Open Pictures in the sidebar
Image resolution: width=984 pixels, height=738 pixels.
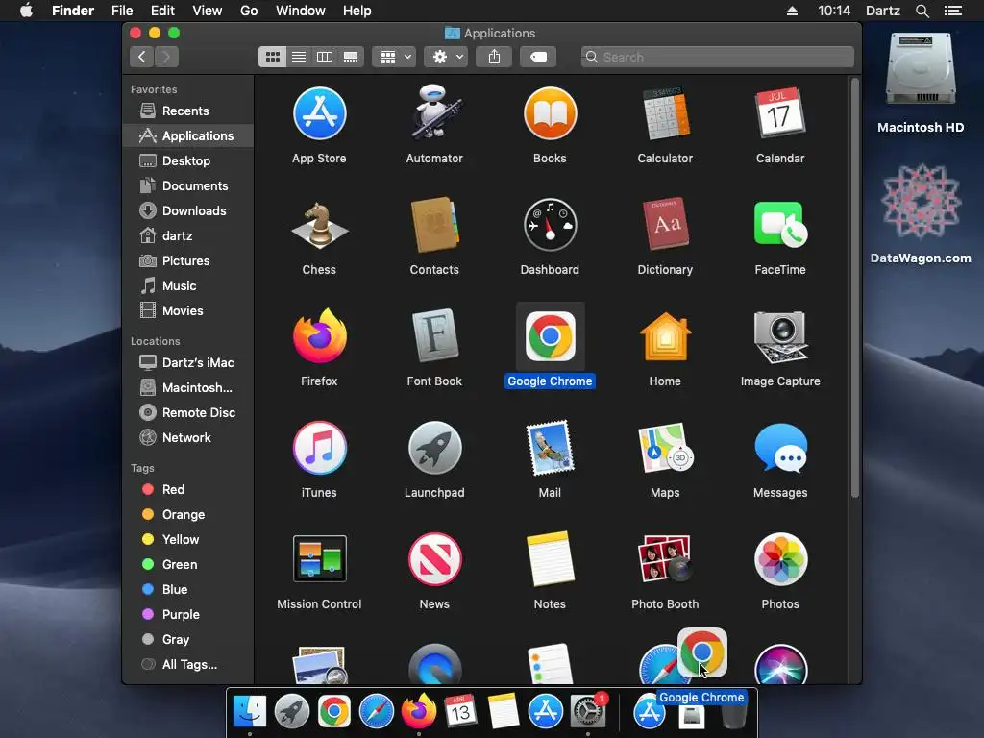click(x=188, y=261)
